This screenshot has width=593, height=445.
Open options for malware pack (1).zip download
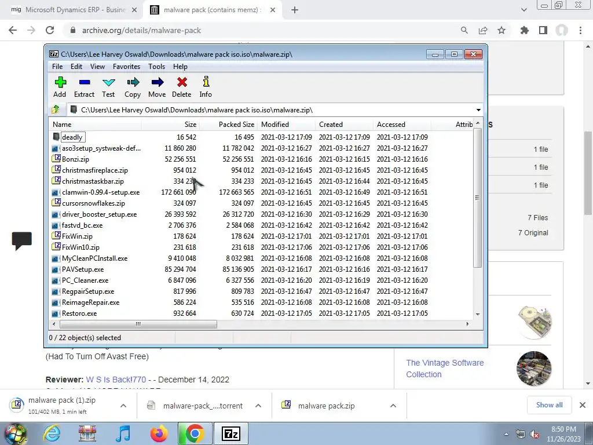(123, 406)
